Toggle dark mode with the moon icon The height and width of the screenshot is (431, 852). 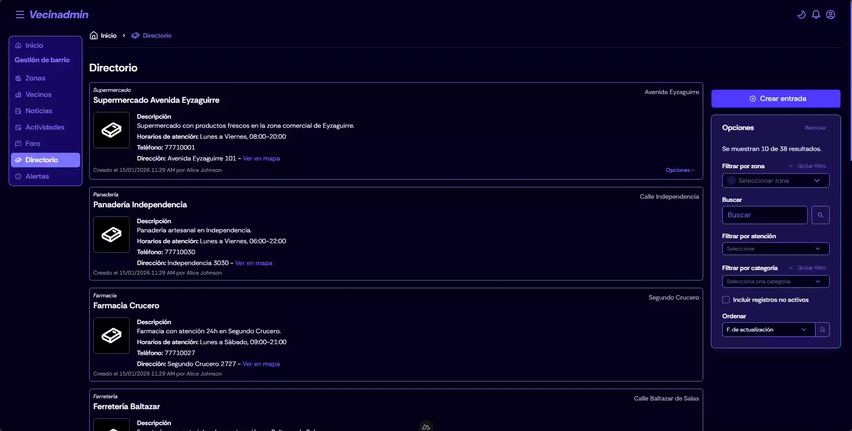pos(801,14)
